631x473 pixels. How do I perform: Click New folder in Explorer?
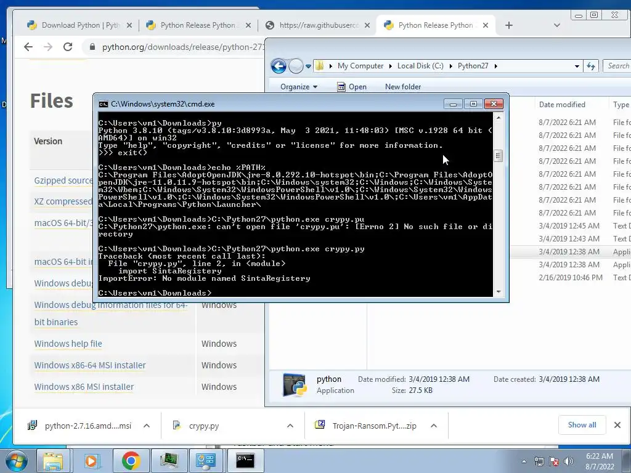(x=403, y=87)
